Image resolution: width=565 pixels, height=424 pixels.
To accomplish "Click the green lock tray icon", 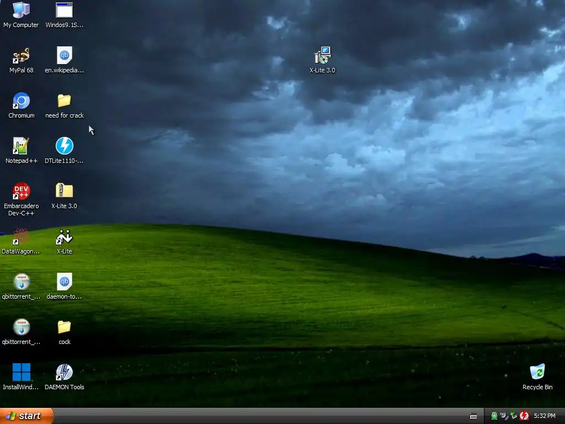I will [x=494, y=416].
